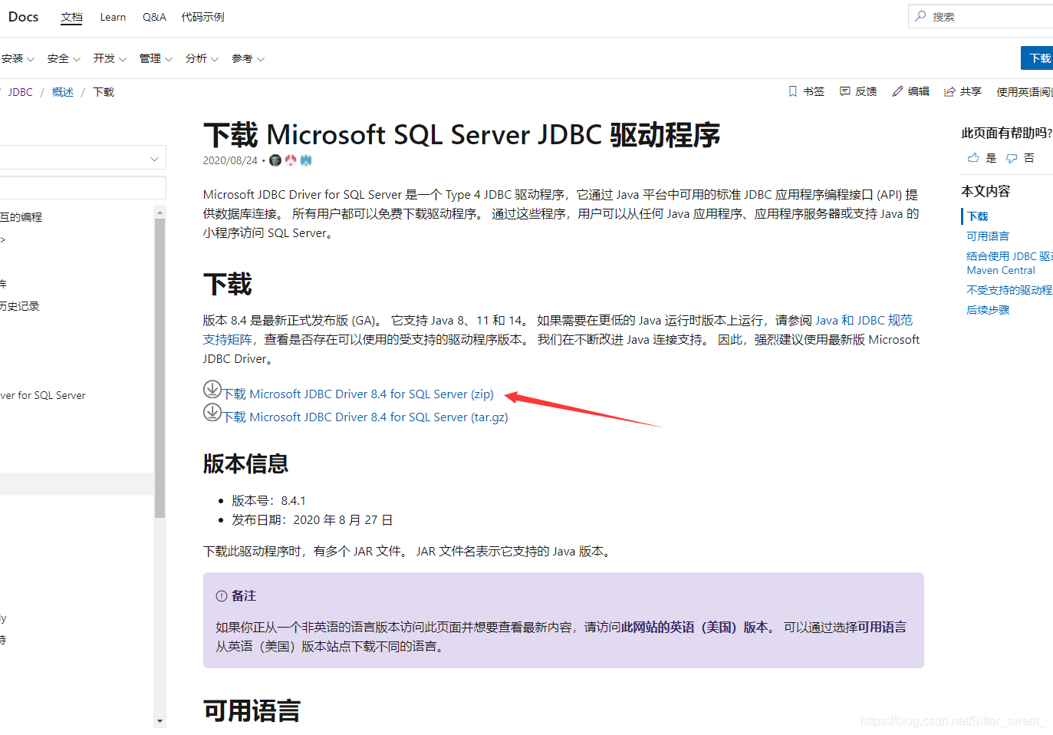1053x735 pixels.
Task: Select sidebar item ending 互的编程
Action: (x=21, y=217)
